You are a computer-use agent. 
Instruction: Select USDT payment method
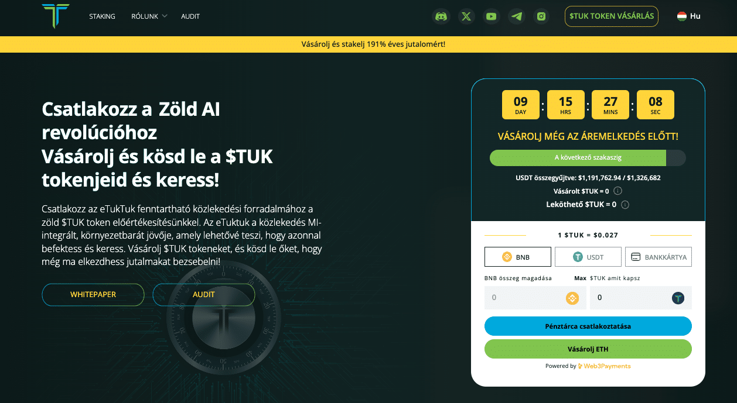coord(588,257)
